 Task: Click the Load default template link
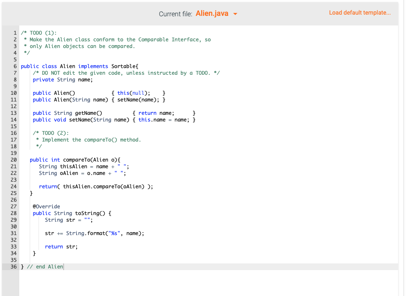[x=360, y=13]
